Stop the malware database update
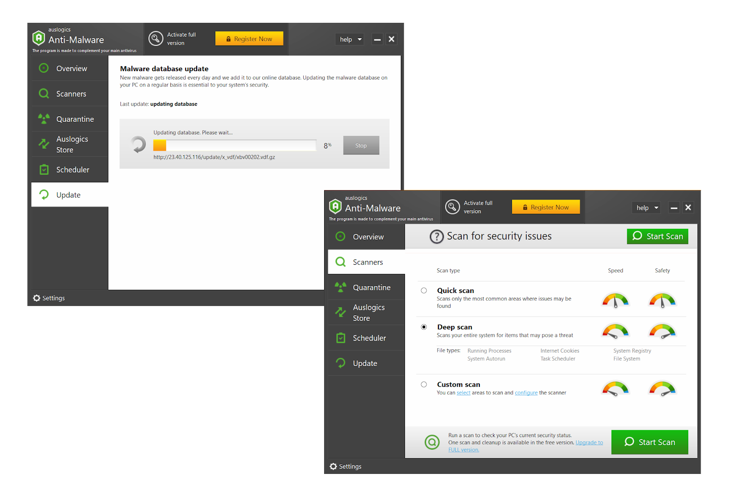Screen dimensions: 744x500 point(361,145)
